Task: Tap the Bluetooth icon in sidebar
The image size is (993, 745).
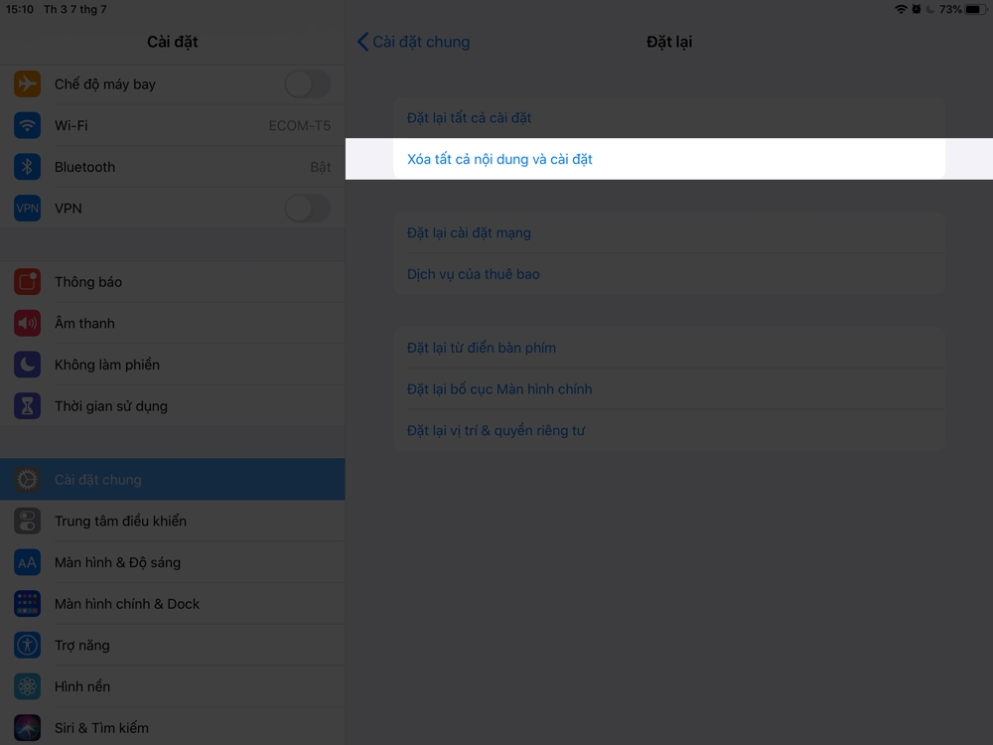Action: (x=27, y=167)
